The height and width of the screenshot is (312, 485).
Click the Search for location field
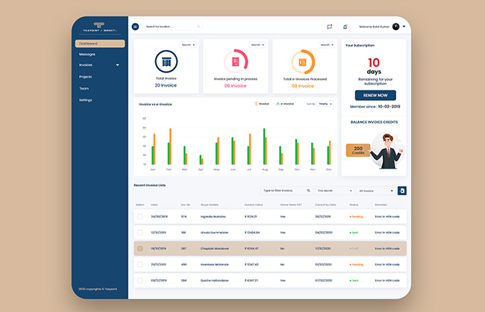[170, 27]
